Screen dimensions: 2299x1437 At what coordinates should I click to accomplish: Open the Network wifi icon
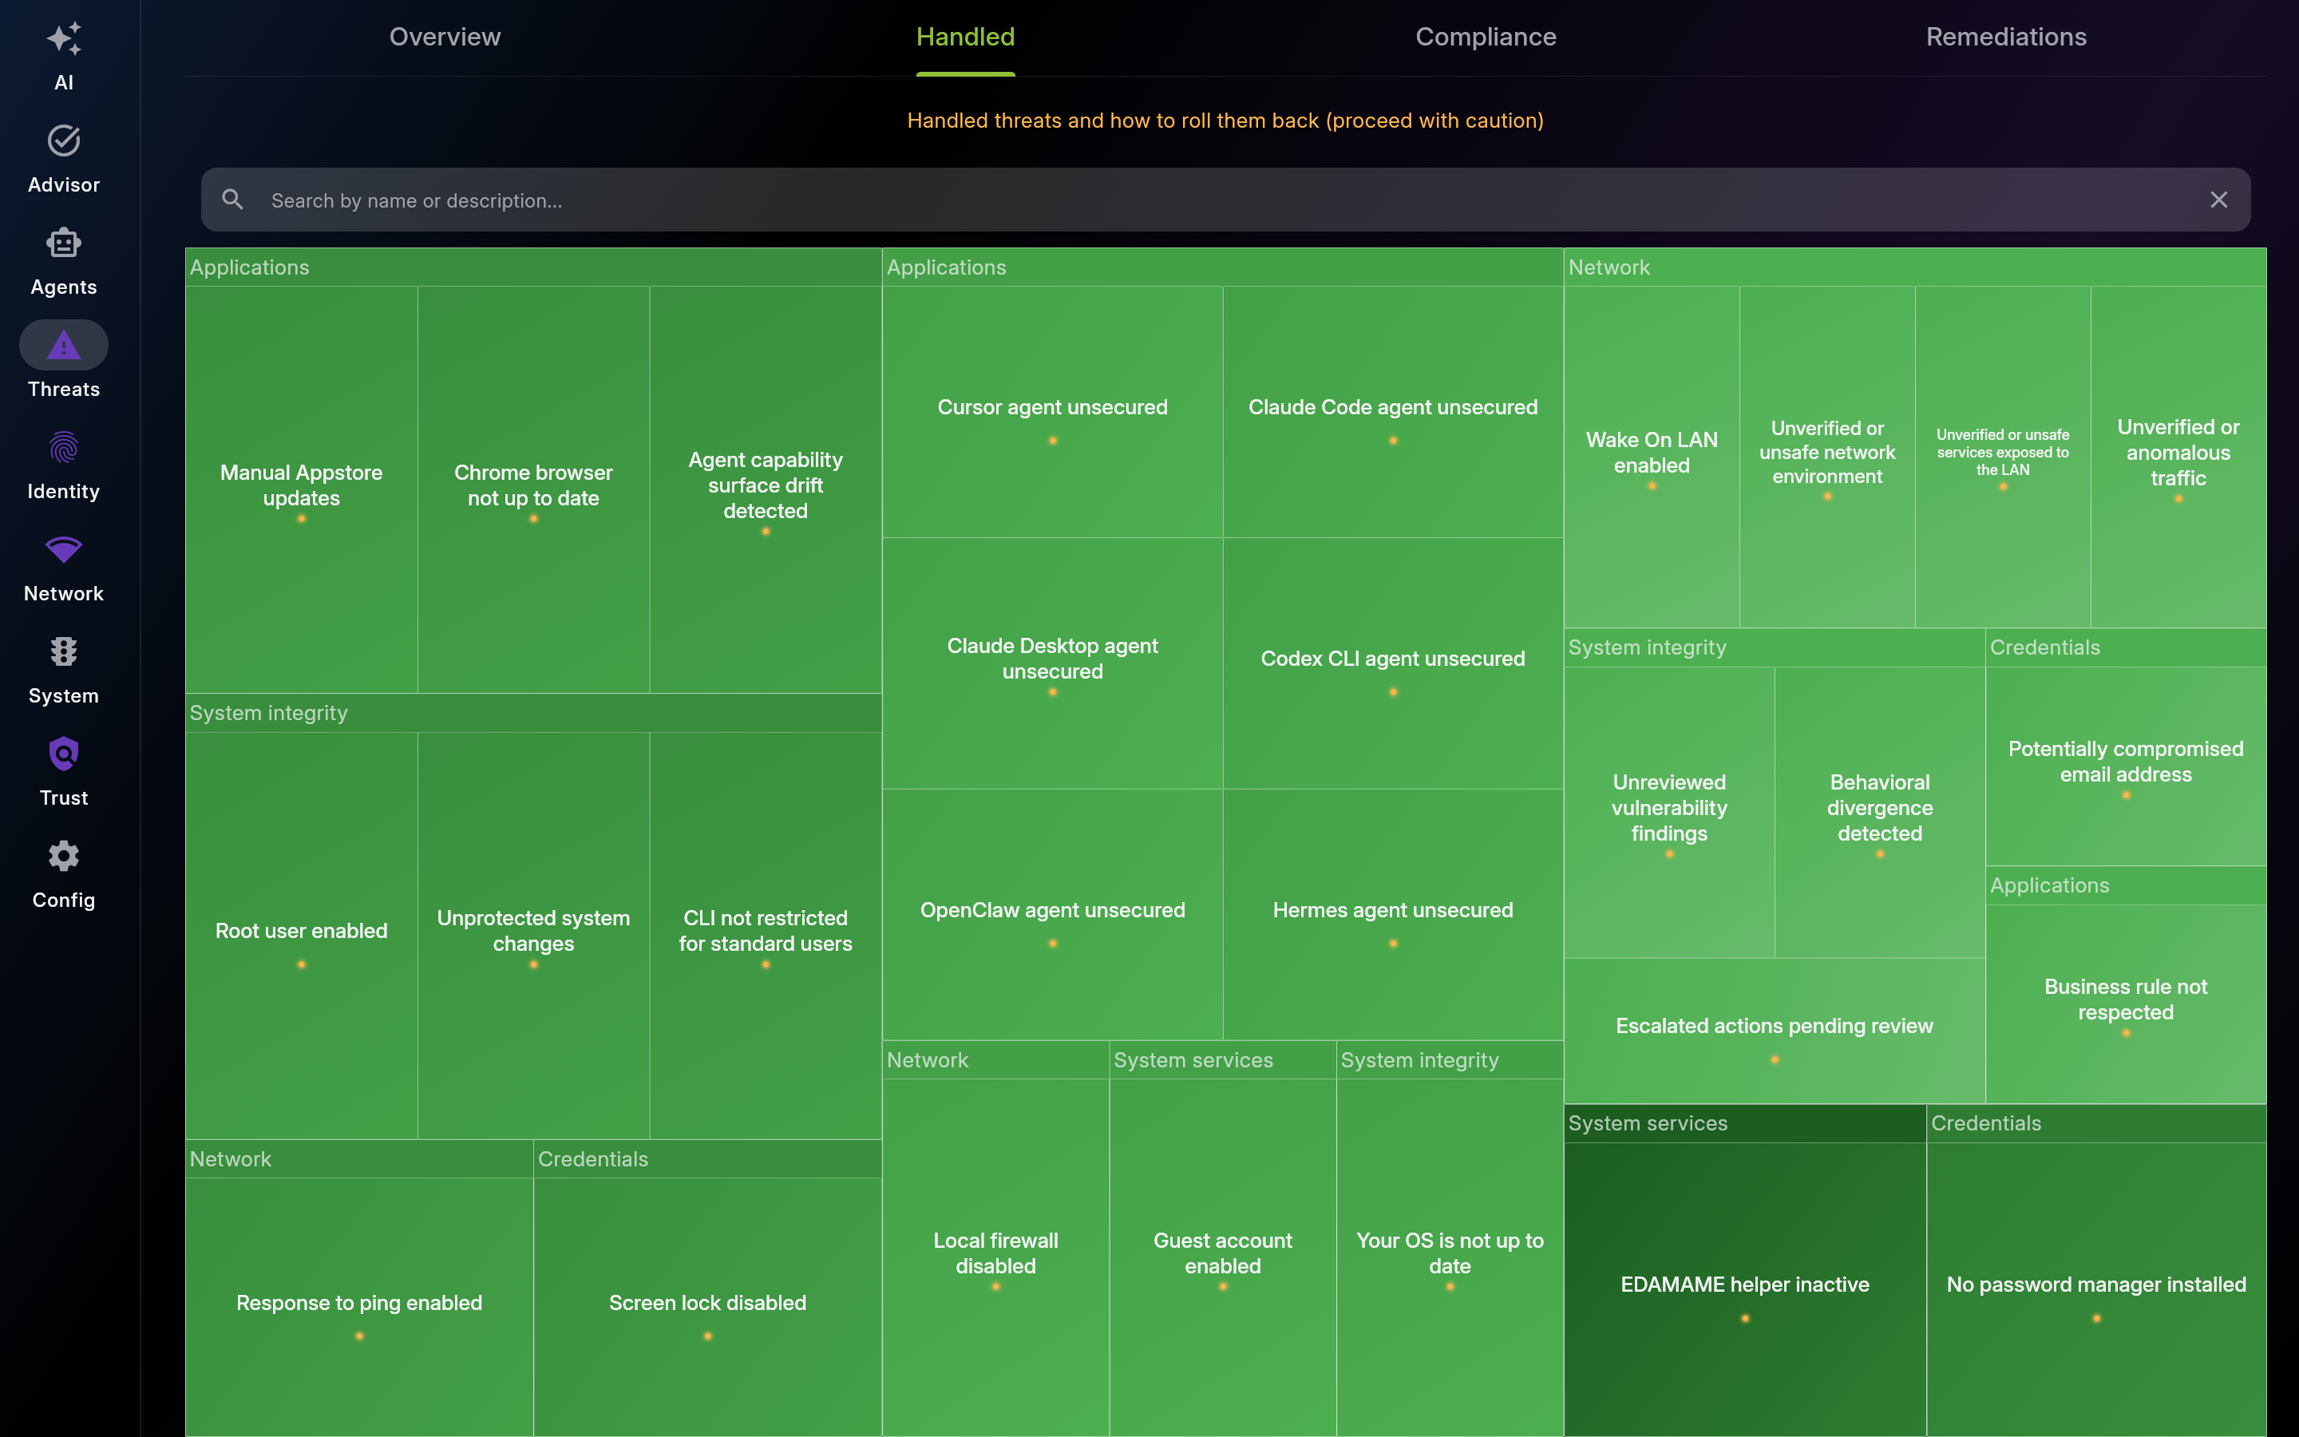[x=64, y=549]
